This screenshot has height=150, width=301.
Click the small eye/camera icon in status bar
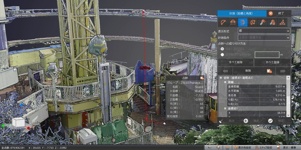[209, 147]
